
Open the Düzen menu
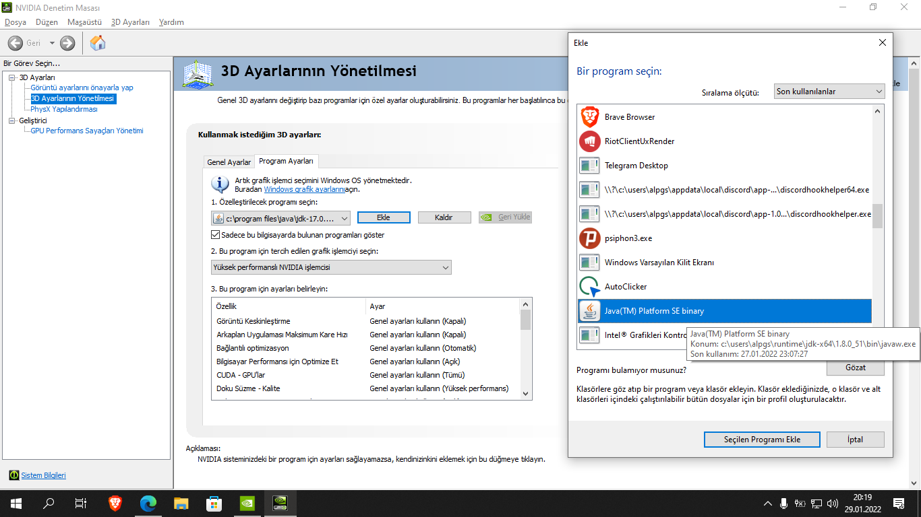(47, 22)
